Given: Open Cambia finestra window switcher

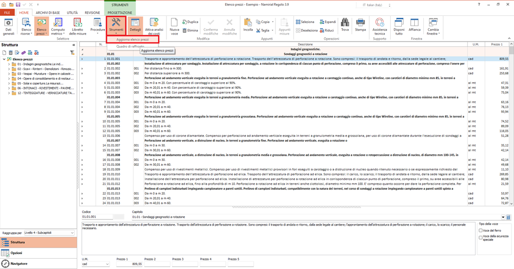Looking at the screenshot, I should point(433,27).
